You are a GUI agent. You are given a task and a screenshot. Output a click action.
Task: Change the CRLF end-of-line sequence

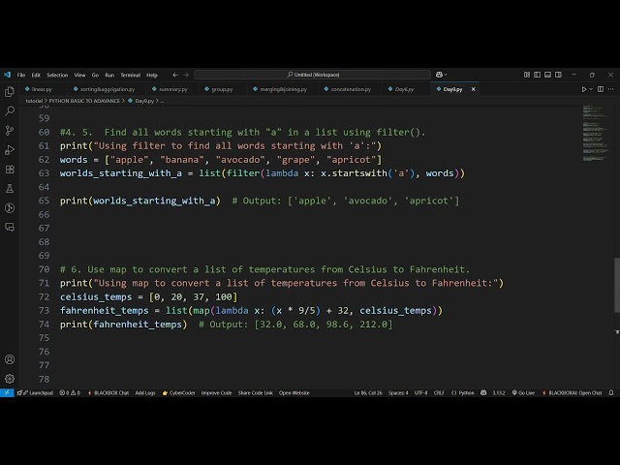click(x=439, y=393)
